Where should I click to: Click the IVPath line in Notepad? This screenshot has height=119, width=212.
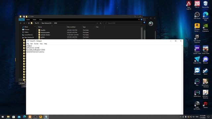[33, 48]
